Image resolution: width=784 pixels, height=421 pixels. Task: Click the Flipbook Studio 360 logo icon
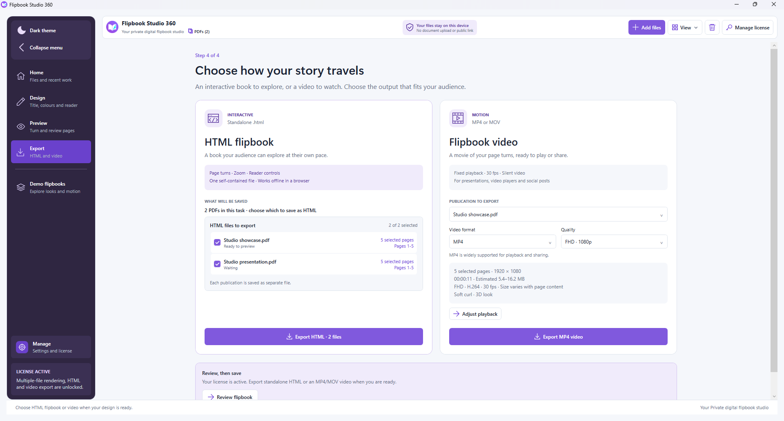tap(112, 27)
